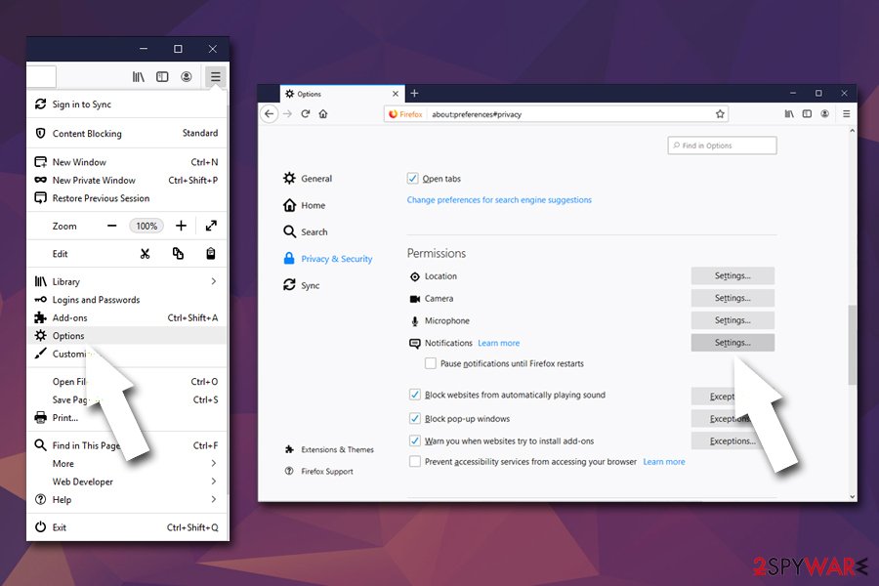Enable Pause notifications until Firefox restarts
The width and height of the screenshot is (879, 586).
coord(431,363)
